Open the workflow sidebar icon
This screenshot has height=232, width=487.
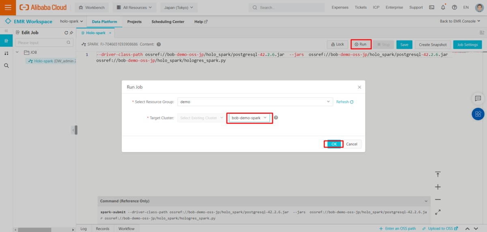pyautogui.click(x=6, y=53)
